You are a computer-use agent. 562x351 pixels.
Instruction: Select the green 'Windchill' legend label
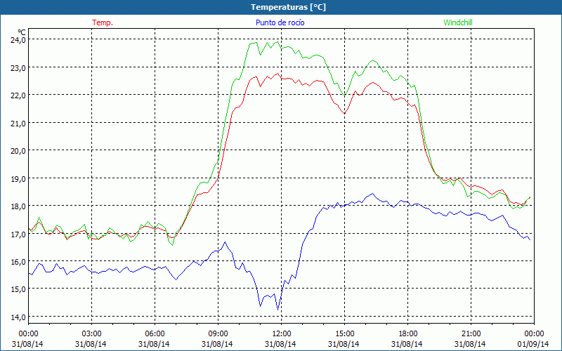click(x=458, y=22)
